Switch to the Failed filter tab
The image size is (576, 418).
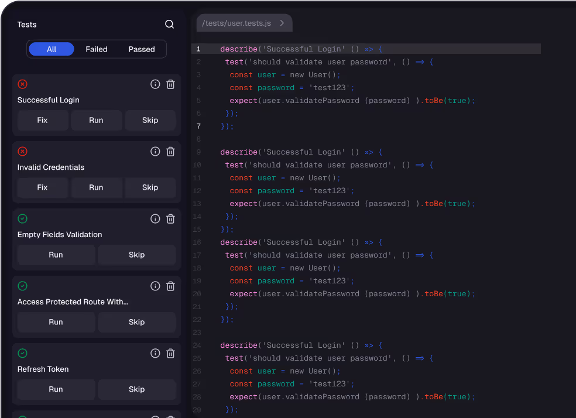(97, 49)
